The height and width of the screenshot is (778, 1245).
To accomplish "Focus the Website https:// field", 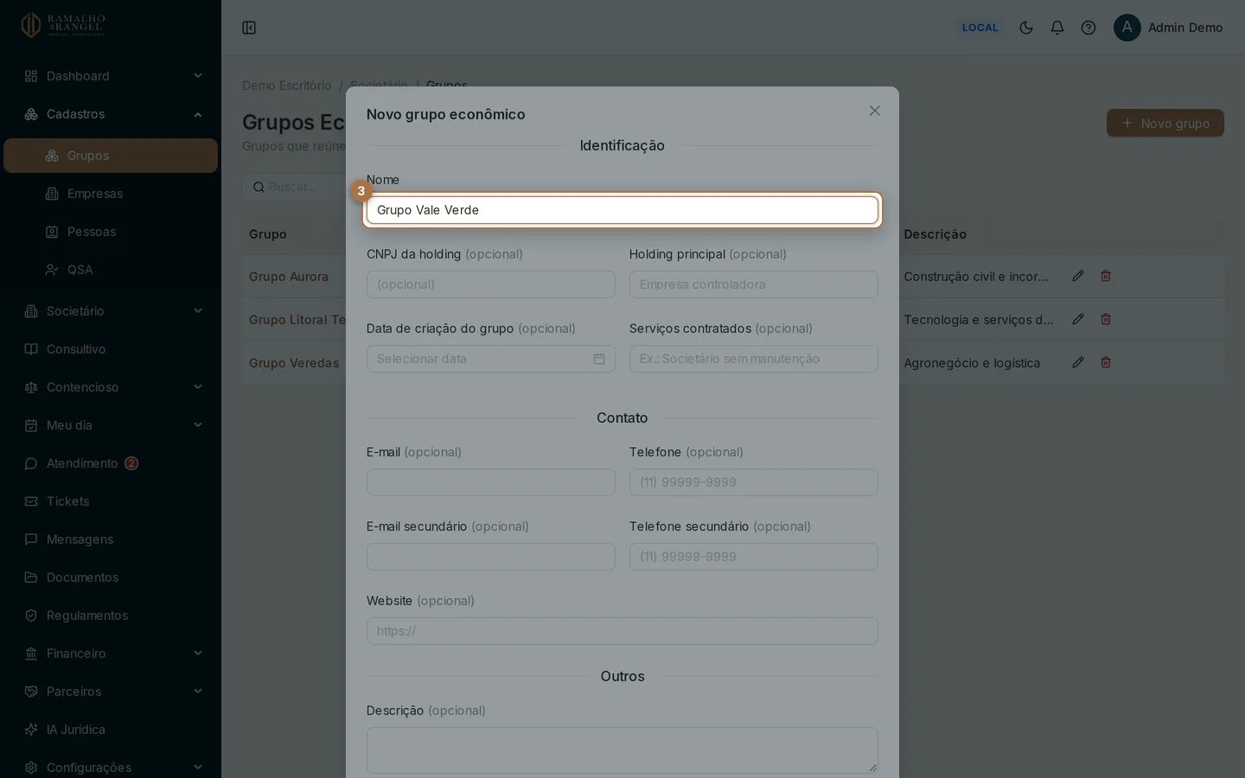I will click(622, 631).
